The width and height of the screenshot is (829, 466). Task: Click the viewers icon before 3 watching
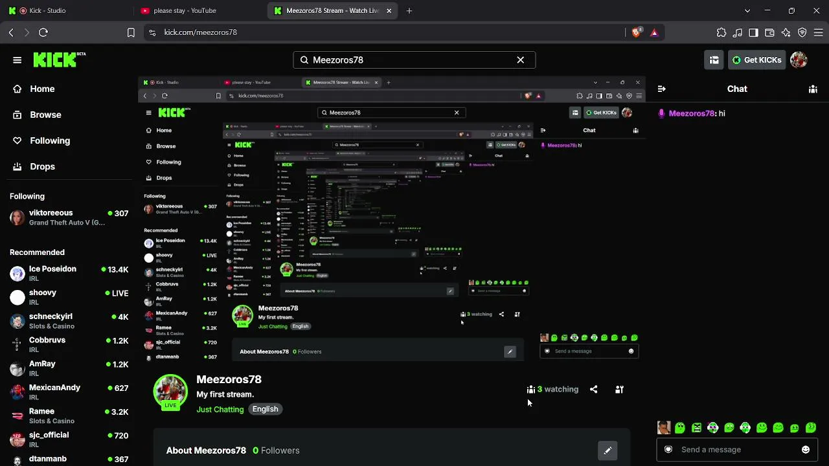tap(531, 390)
